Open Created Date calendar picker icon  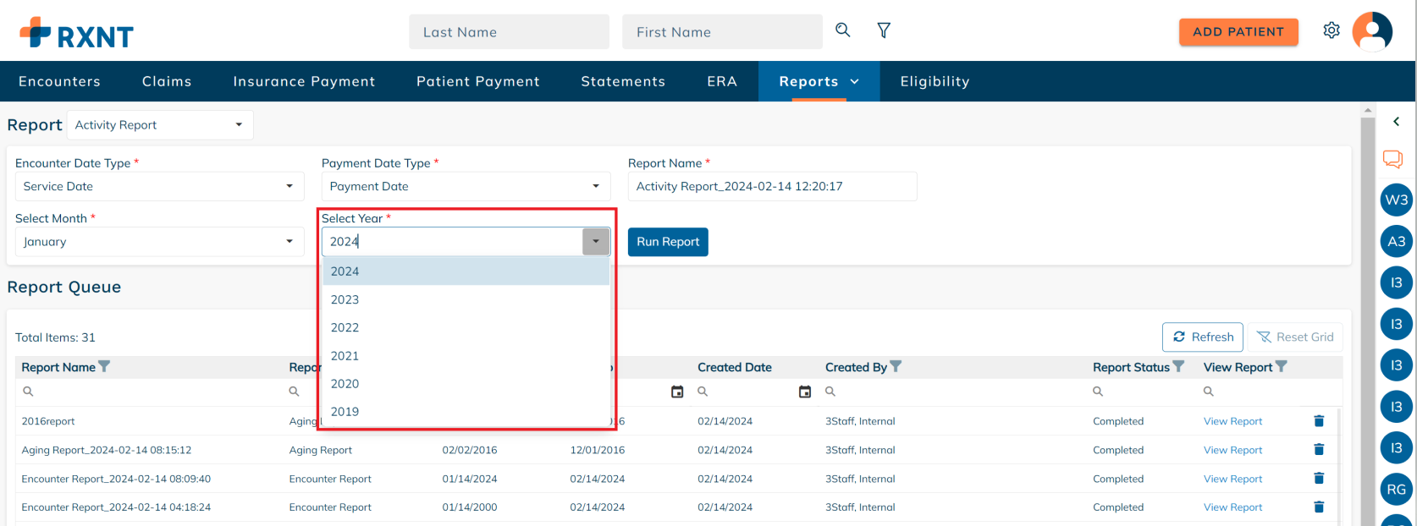[x=804, y=392]
